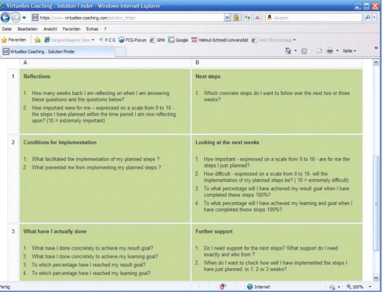The image size is (382, 292).
Task: Click 'What prevented me from implementing' question
Action: [96, 168]
